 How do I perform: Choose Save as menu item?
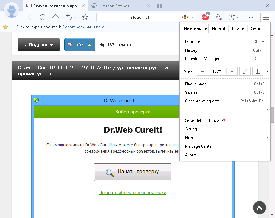(x=225, y=92)
